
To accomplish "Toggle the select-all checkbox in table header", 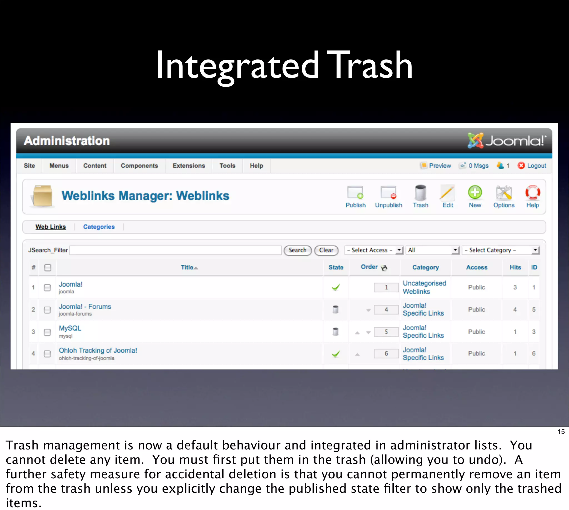I will pyautogui.click(x=48, y=267).
